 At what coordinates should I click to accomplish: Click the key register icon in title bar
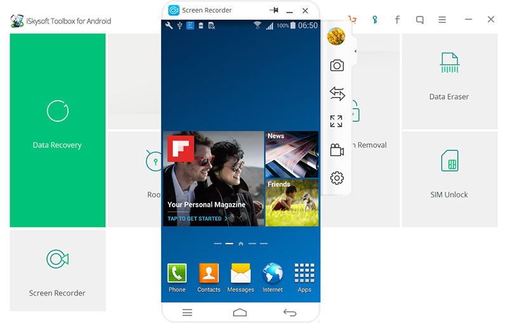pyautogui.click(x=375, y=20)
